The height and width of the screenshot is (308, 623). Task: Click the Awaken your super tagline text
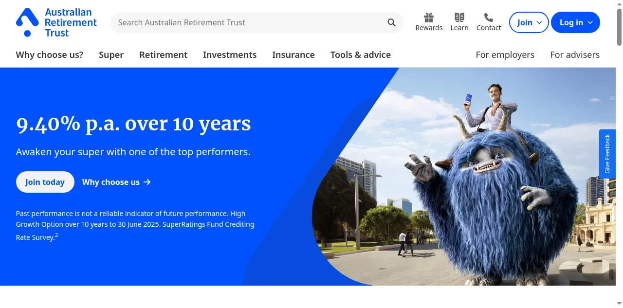(x=133, y=152)
